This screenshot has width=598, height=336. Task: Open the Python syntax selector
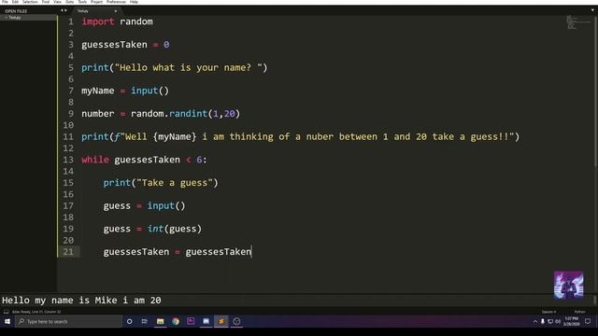(x=579, y=312)
